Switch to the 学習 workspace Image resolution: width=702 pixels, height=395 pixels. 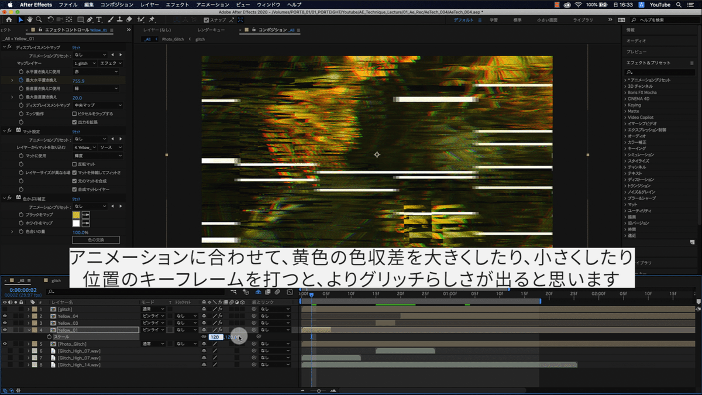(494, 19)
